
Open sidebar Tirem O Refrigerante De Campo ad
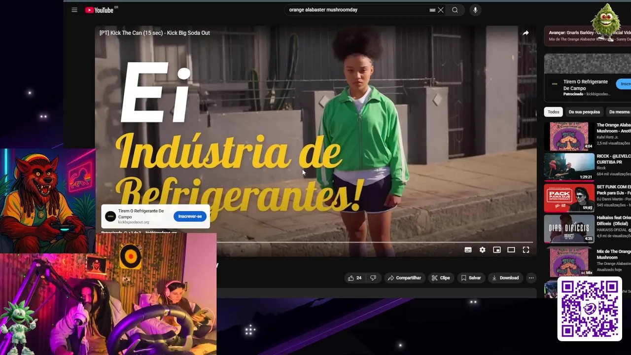[586, 85]
